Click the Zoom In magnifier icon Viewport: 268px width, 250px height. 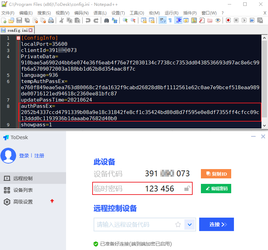[x=125, y=20]
